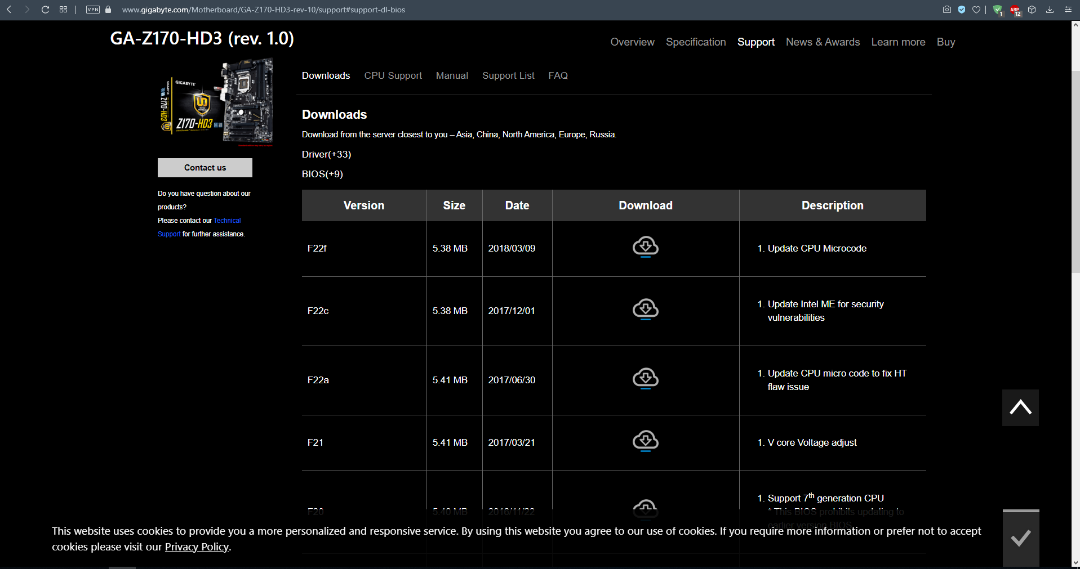Image resolution: width=1080 pixels, height=569 pixels.
Task: Go back to the previous page
Action: pyautogui.click(x=9, y=10)
